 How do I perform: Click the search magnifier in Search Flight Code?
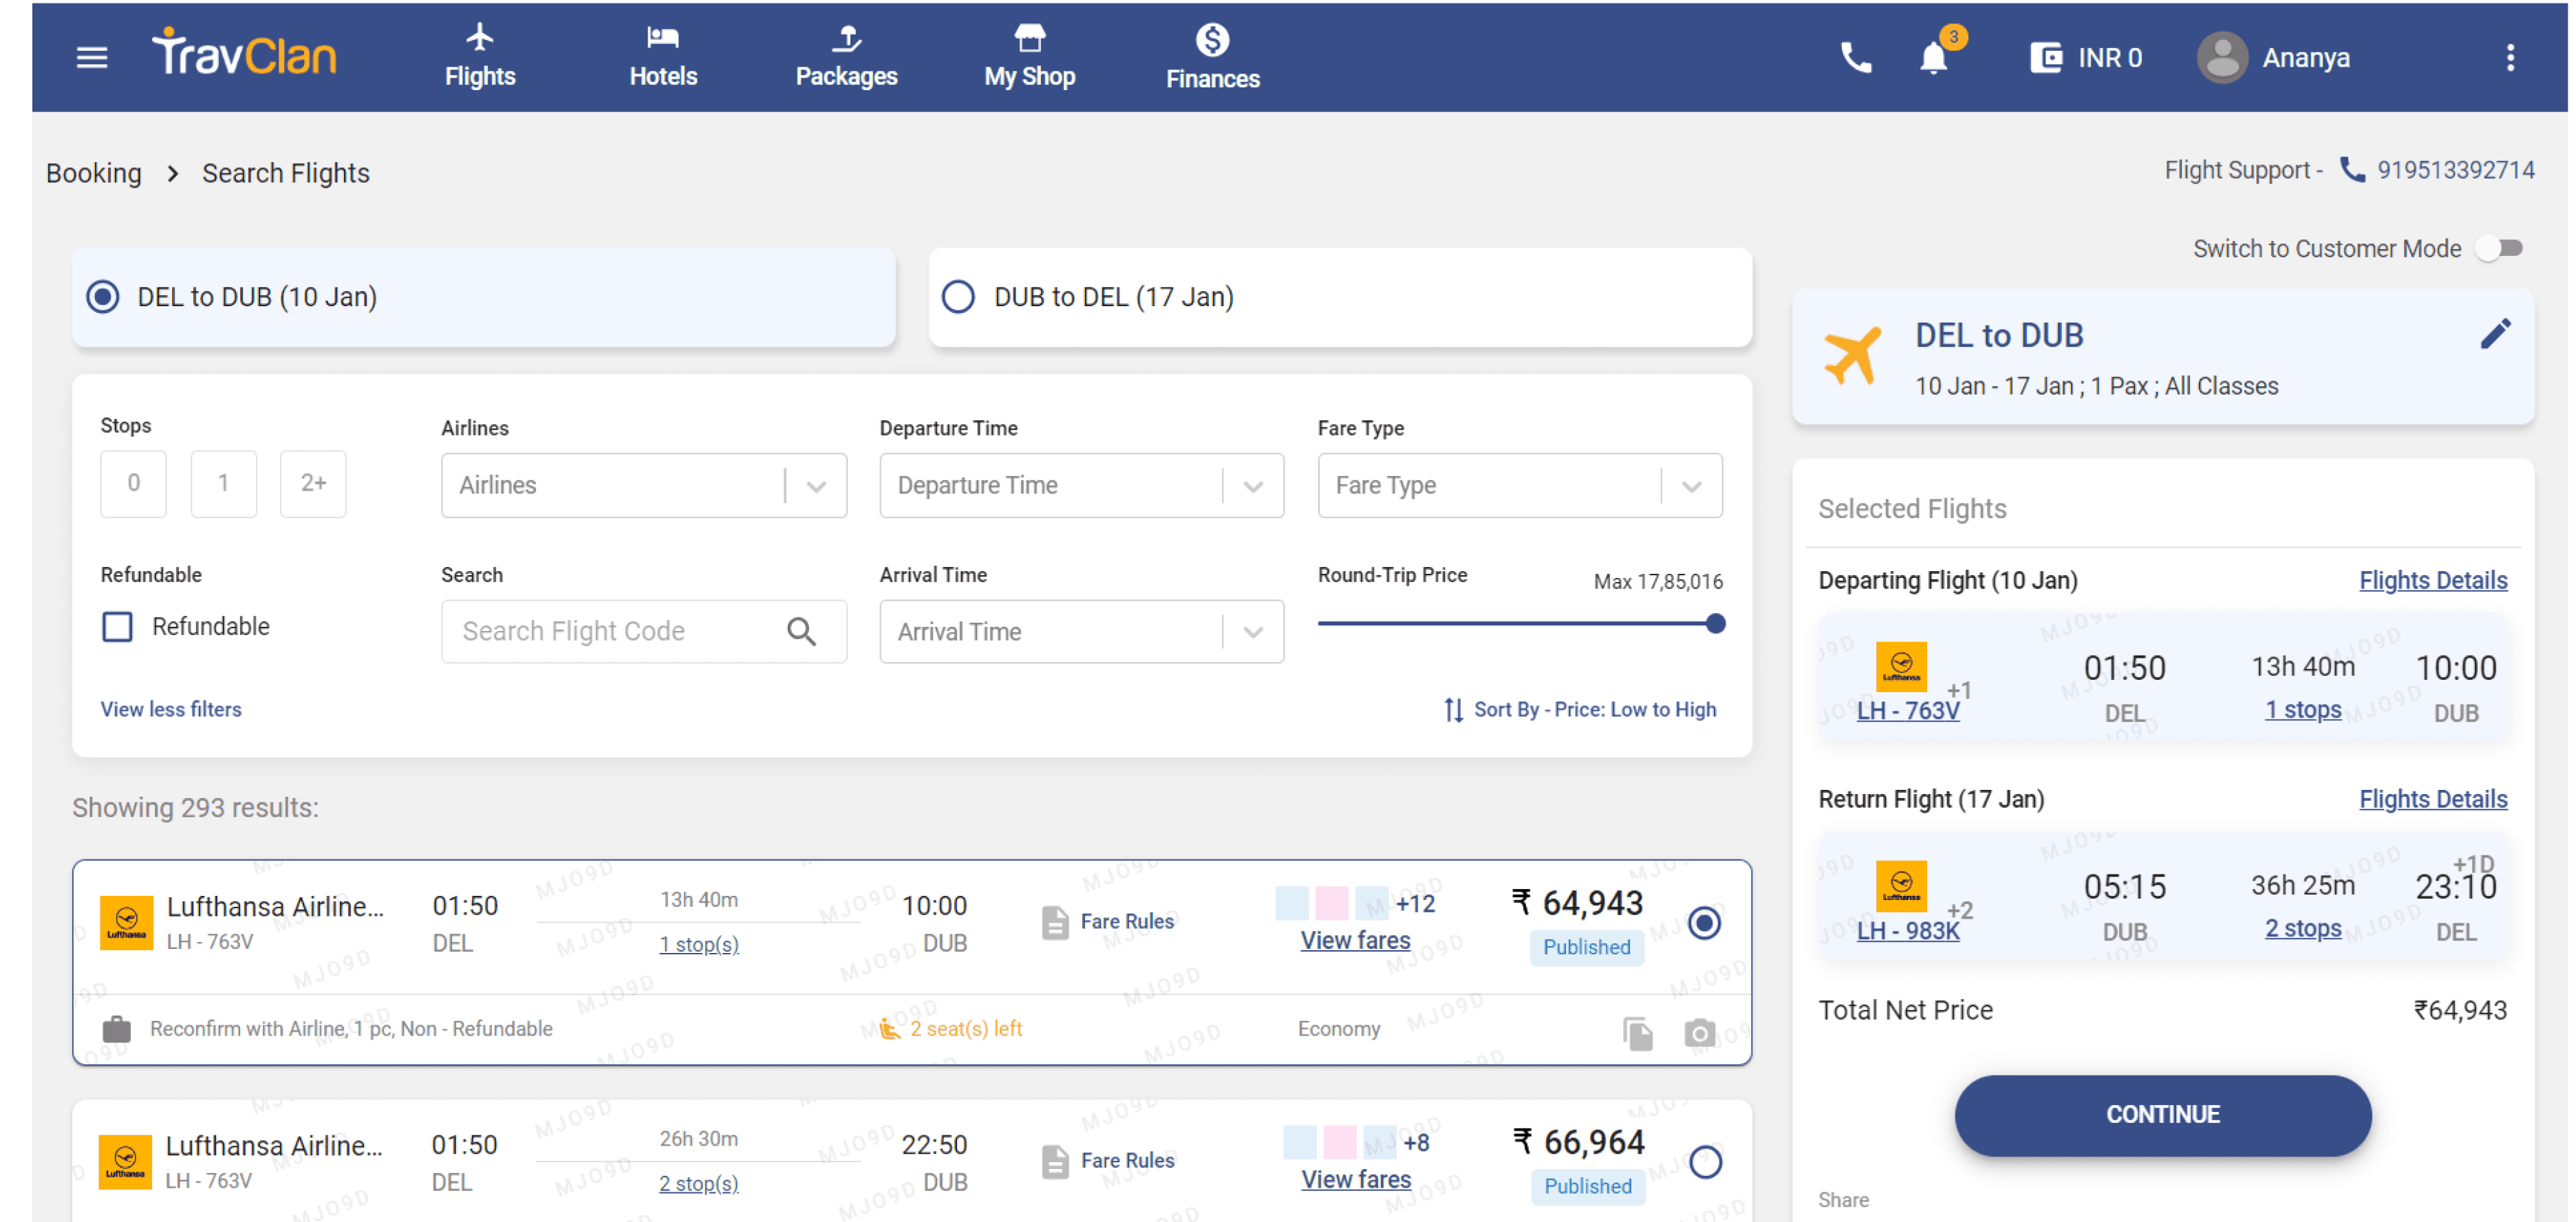coord(801,631)
